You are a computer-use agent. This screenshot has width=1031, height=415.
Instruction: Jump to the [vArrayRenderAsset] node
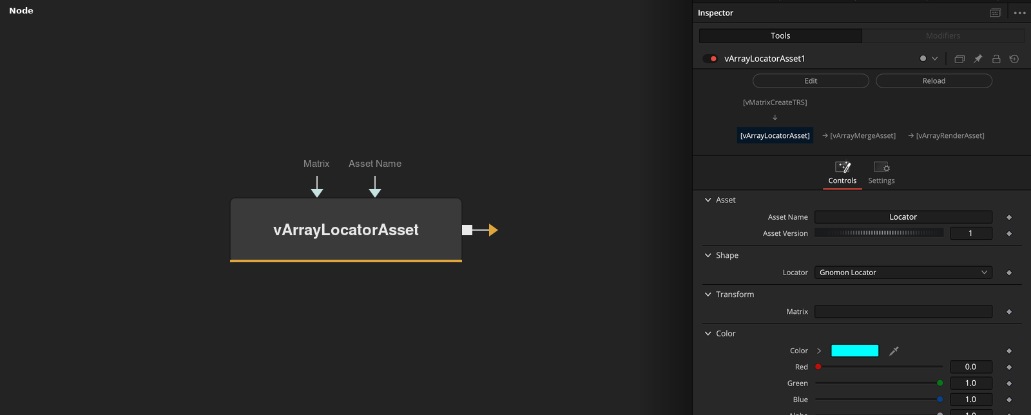tap(950, 135)
